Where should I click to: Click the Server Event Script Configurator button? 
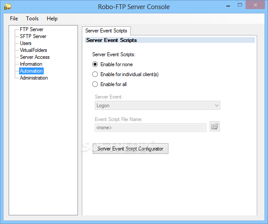tap(130, 148)
